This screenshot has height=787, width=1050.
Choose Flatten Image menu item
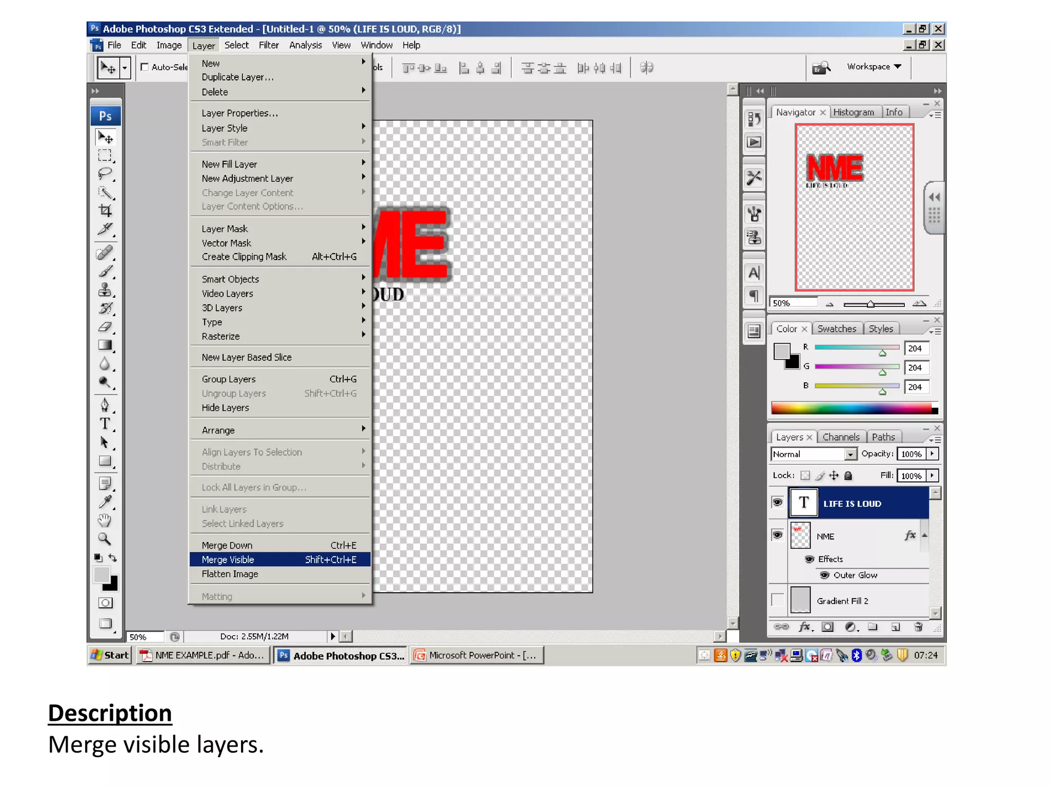click(x=280, y=574)
